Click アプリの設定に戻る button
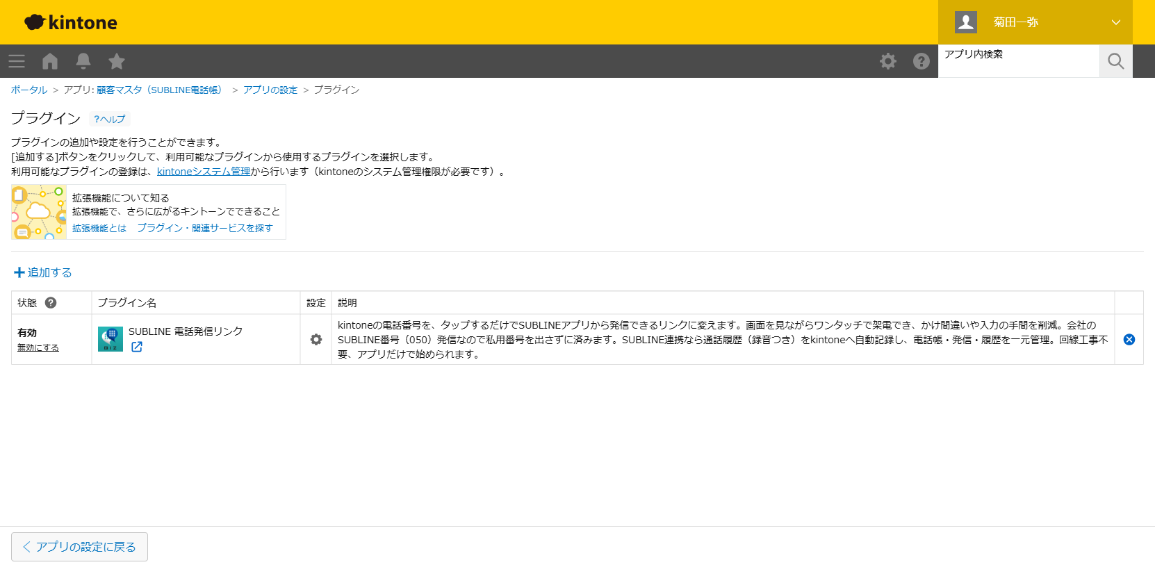The image size is (1155, 567). coord(79,547)
